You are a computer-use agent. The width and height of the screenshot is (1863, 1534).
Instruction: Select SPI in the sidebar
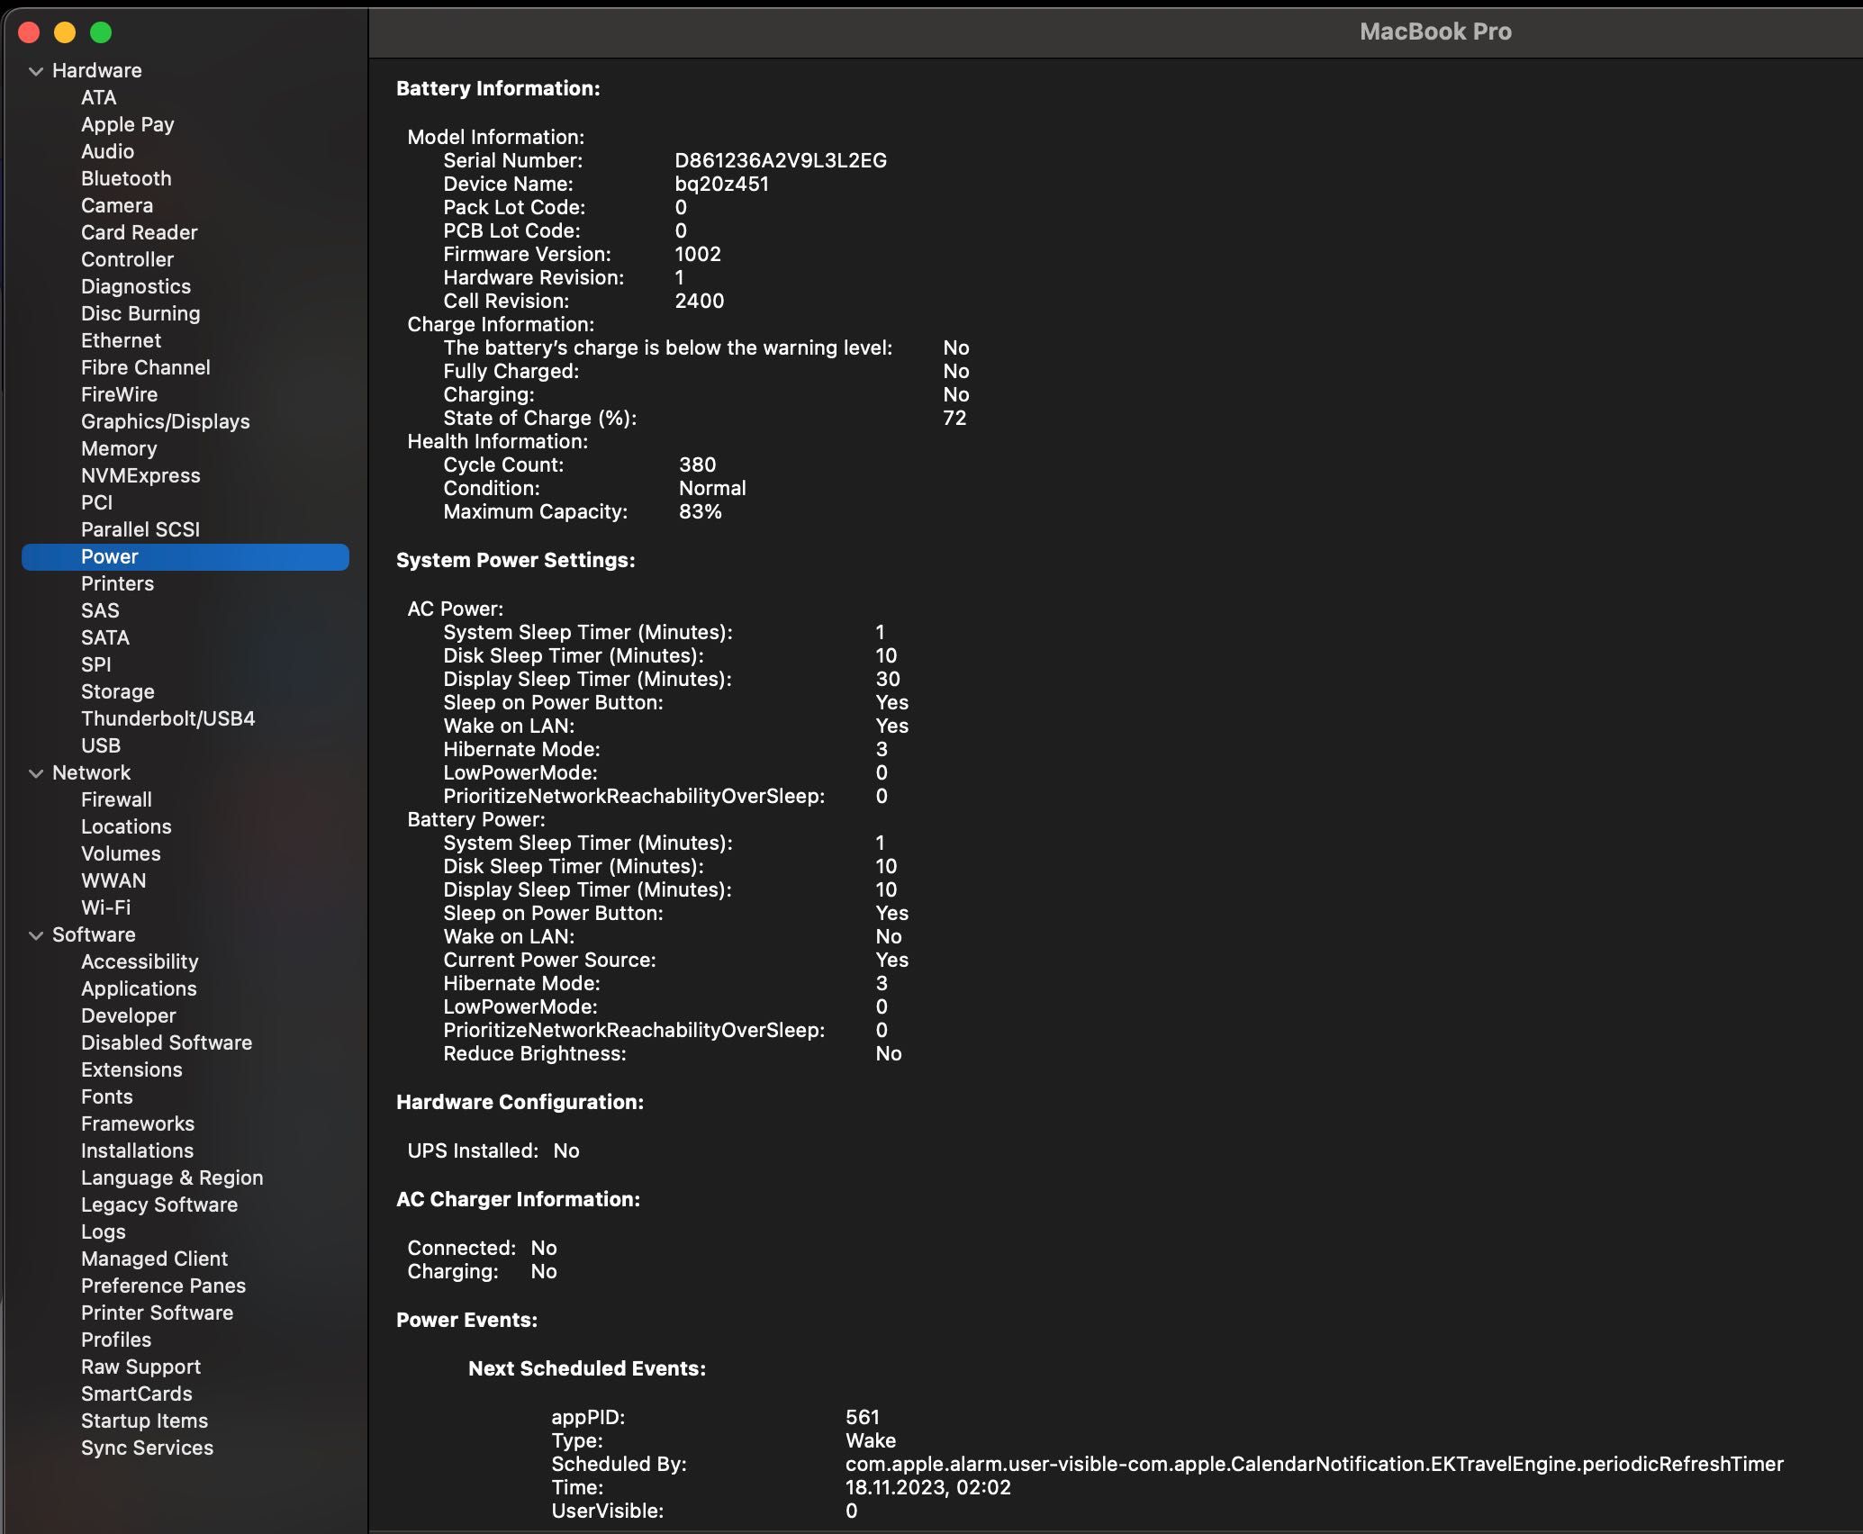(96, 664)
